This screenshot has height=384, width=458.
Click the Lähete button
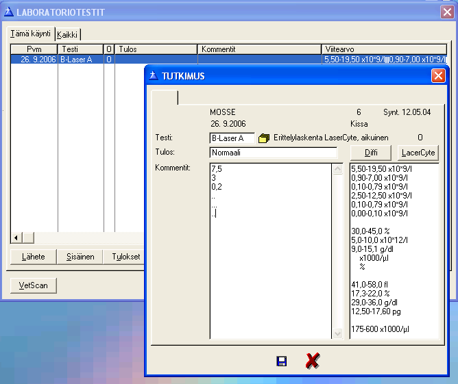point(34,257)
